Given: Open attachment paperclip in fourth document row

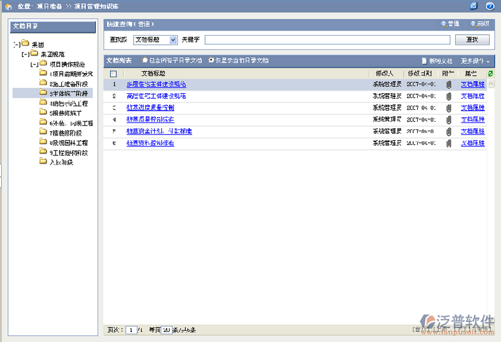Looking at the screenshot, I should coord(448,120).
